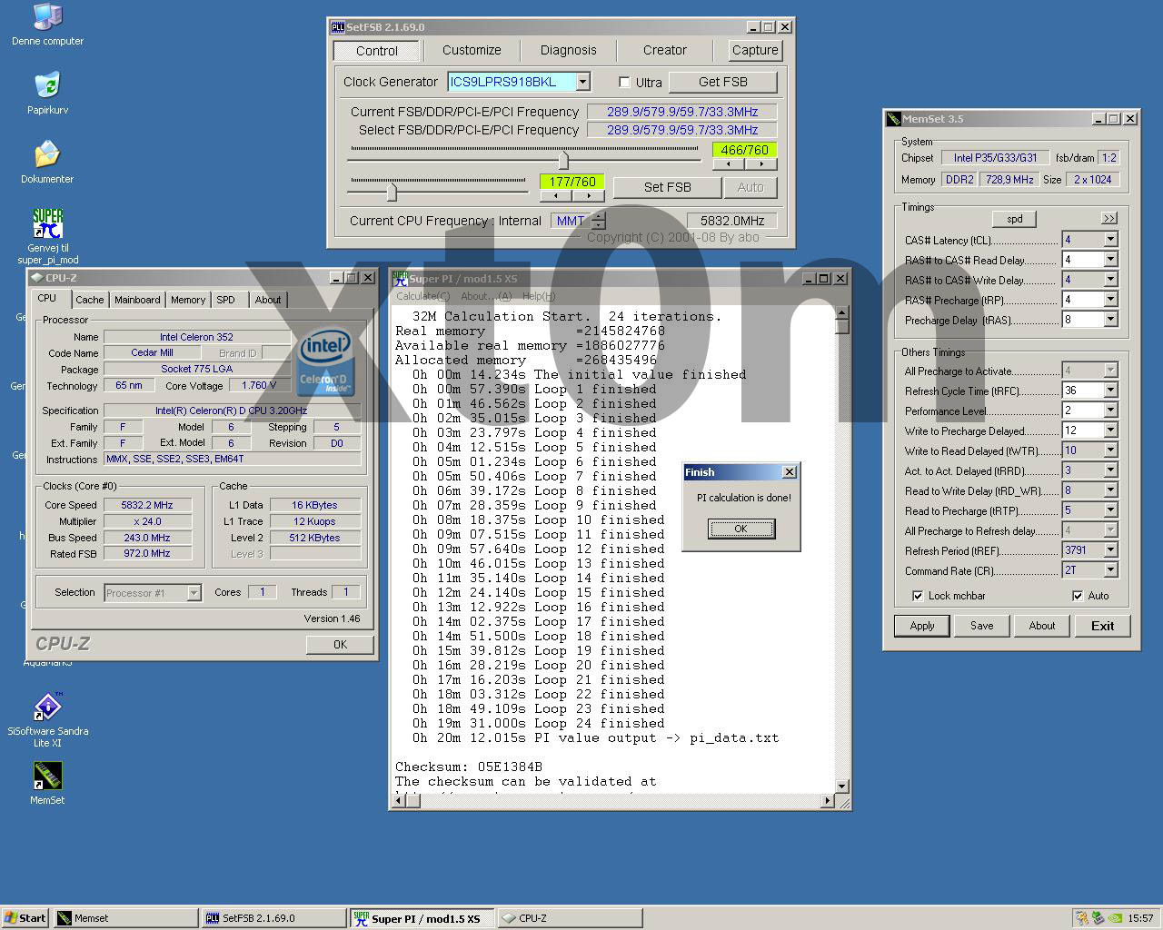Viewport: 1163px width, 930px height.
Task: Open the Clock Generator dropdown
Action: [583, 82]
